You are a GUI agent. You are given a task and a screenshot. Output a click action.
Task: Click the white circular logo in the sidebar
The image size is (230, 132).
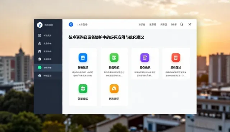pos(40,25)
